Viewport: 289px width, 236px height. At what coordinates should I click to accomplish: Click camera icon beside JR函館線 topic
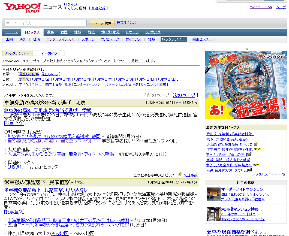tap(256, 144)
